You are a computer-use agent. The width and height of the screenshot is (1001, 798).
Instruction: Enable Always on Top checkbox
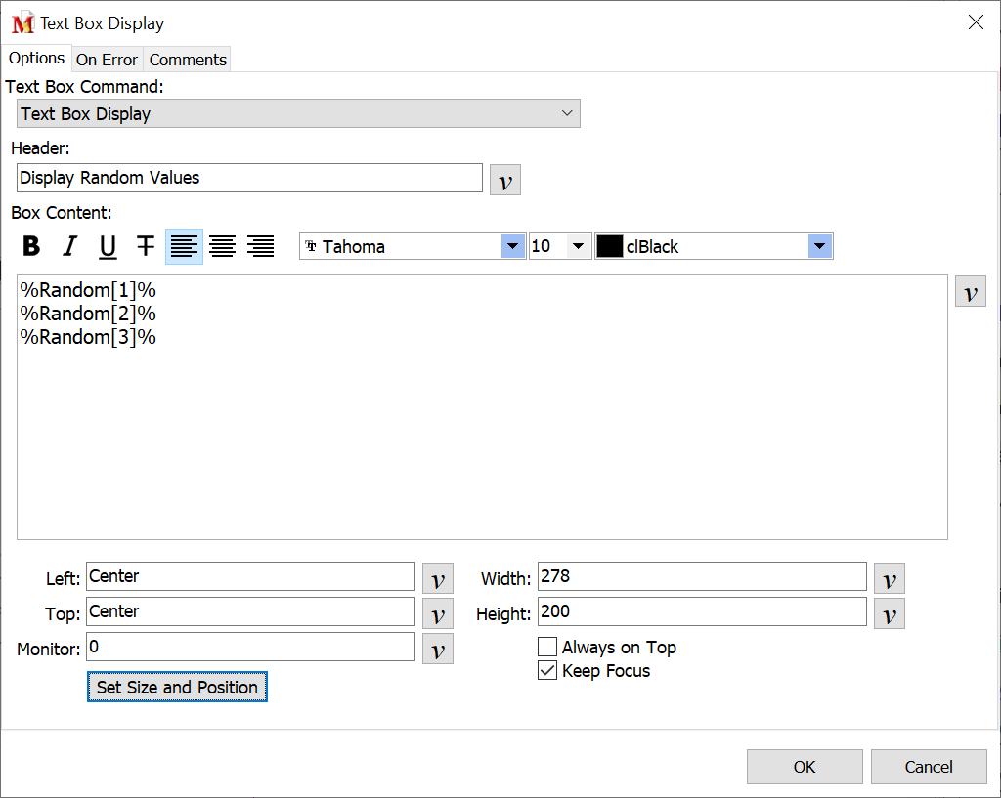point(547,648)
